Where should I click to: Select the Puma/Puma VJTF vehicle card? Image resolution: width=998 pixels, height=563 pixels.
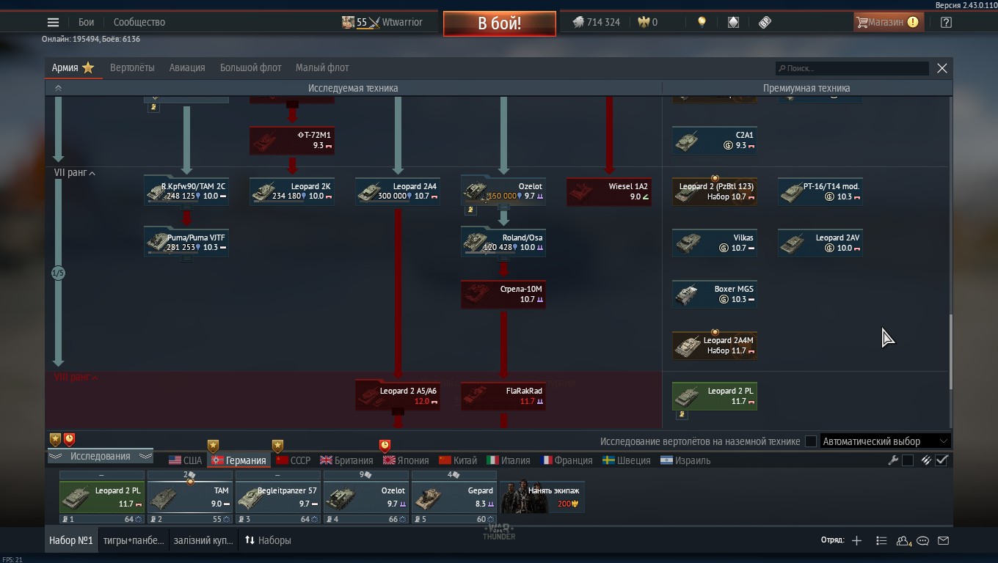tap(186, 243)
